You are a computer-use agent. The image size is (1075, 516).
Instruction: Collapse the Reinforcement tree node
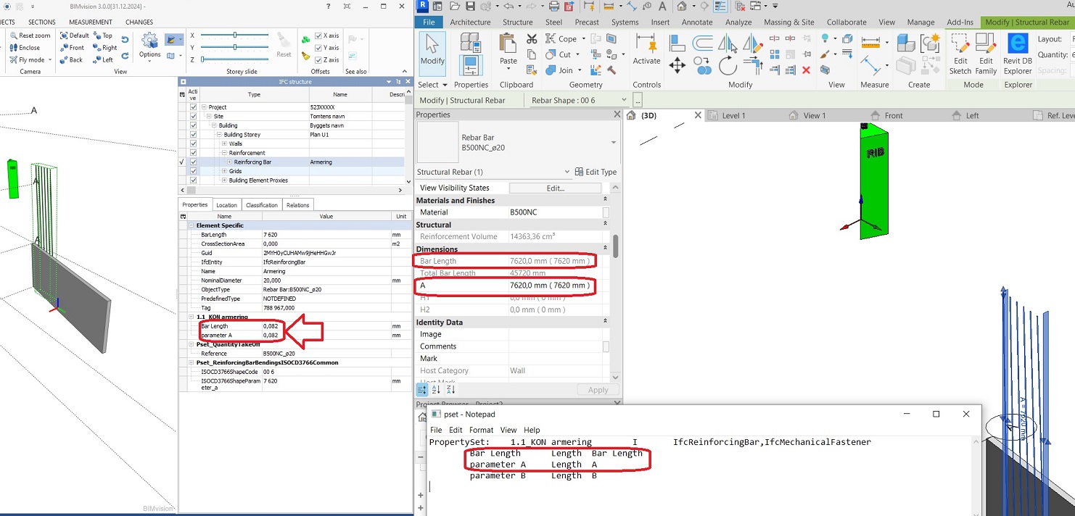click(x=224, y=153)
